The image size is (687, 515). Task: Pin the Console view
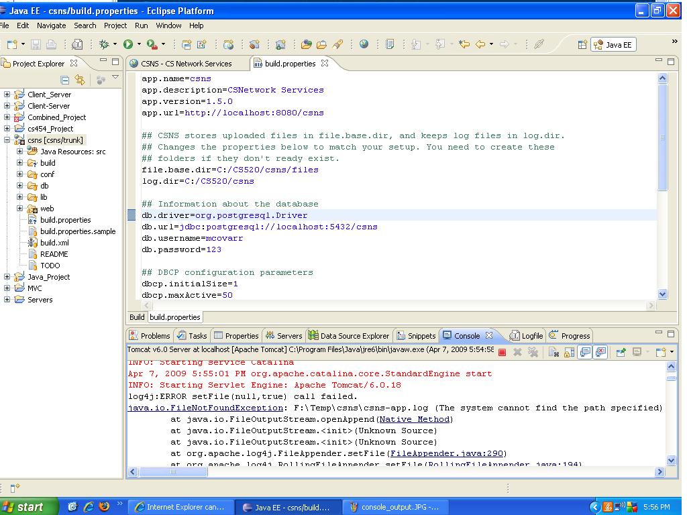(621, 352)
